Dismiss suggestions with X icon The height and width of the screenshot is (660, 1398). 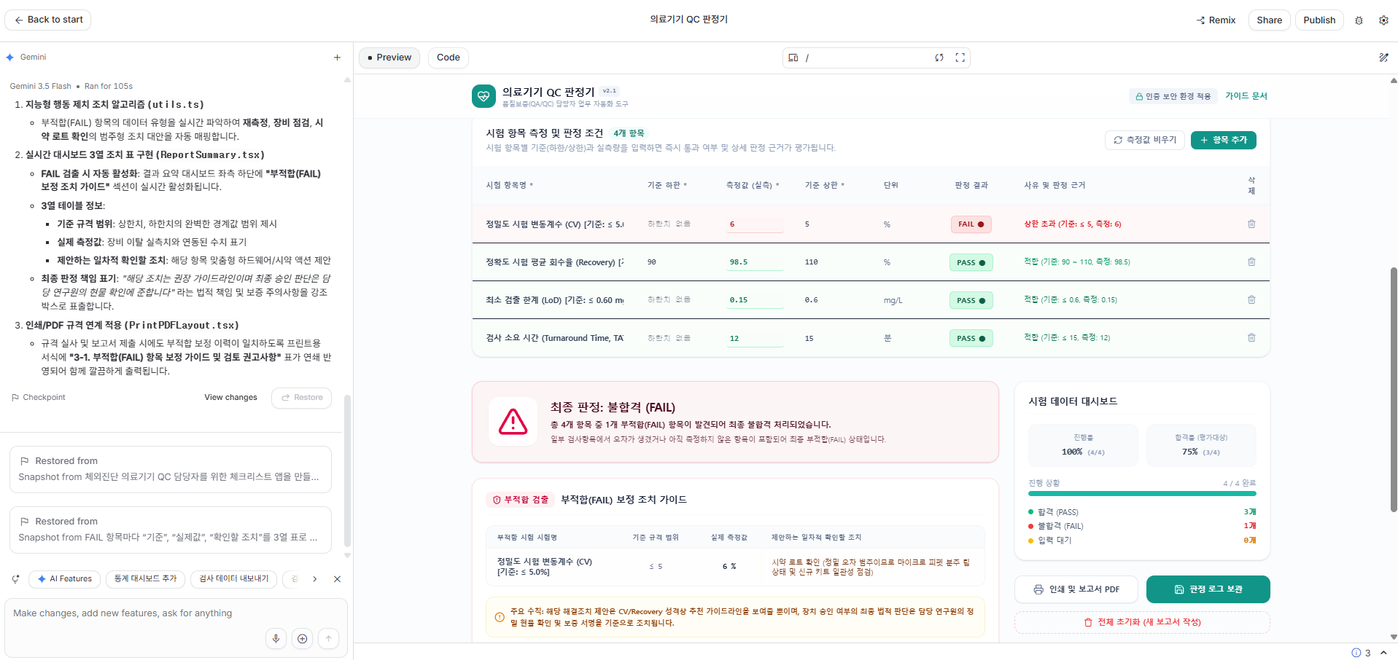[337, 579]
